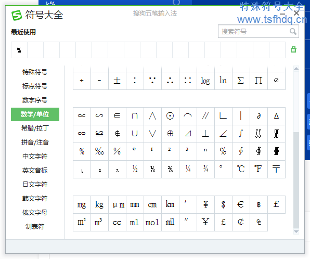Insert the double integral ∬ symbol
Screen dimensions: 310x259
tap(259, 134)
